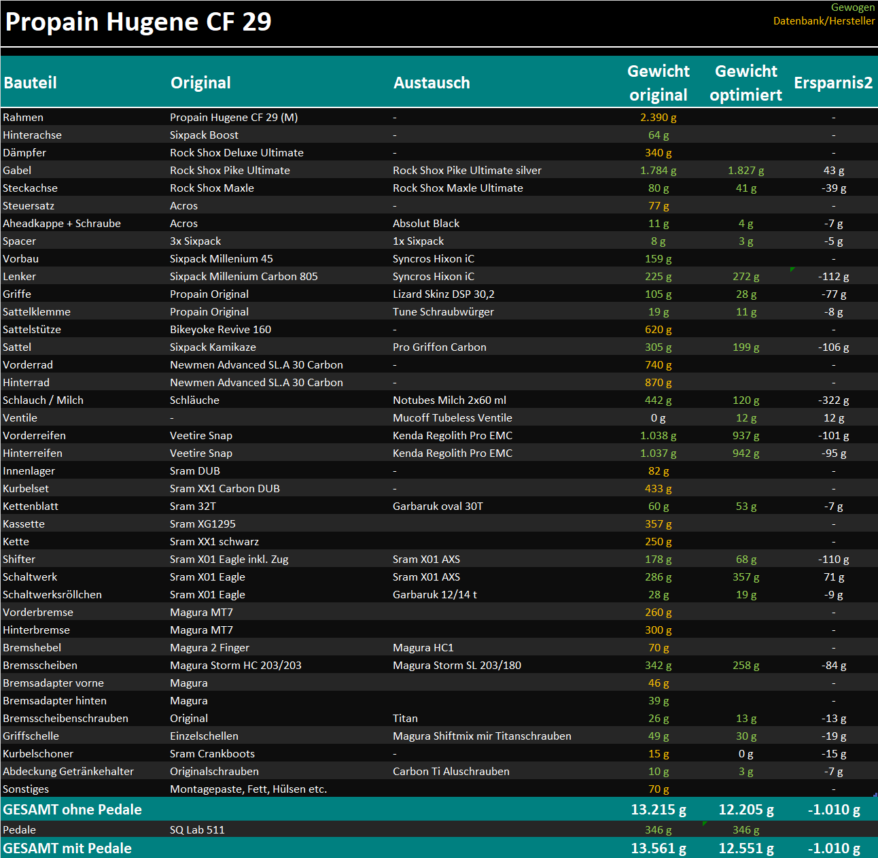The height and width of the screenshot is (858, 878).
Task: Select the '3x Sixpack' cell
Action: (x=195, y=241)
